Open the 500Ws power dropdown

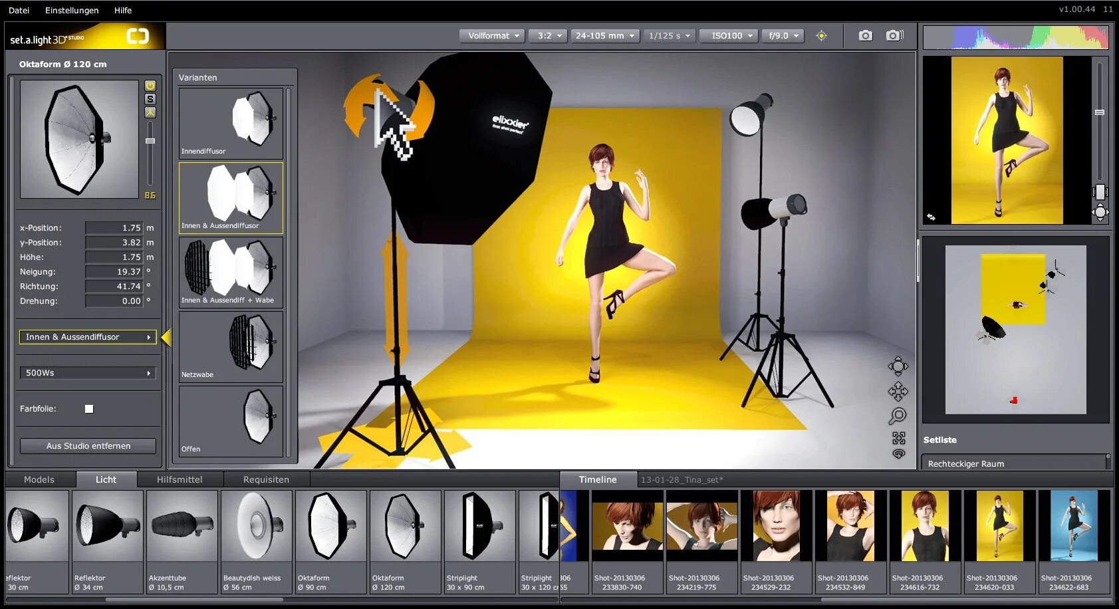pyautogui.click(x=88, y=373)
